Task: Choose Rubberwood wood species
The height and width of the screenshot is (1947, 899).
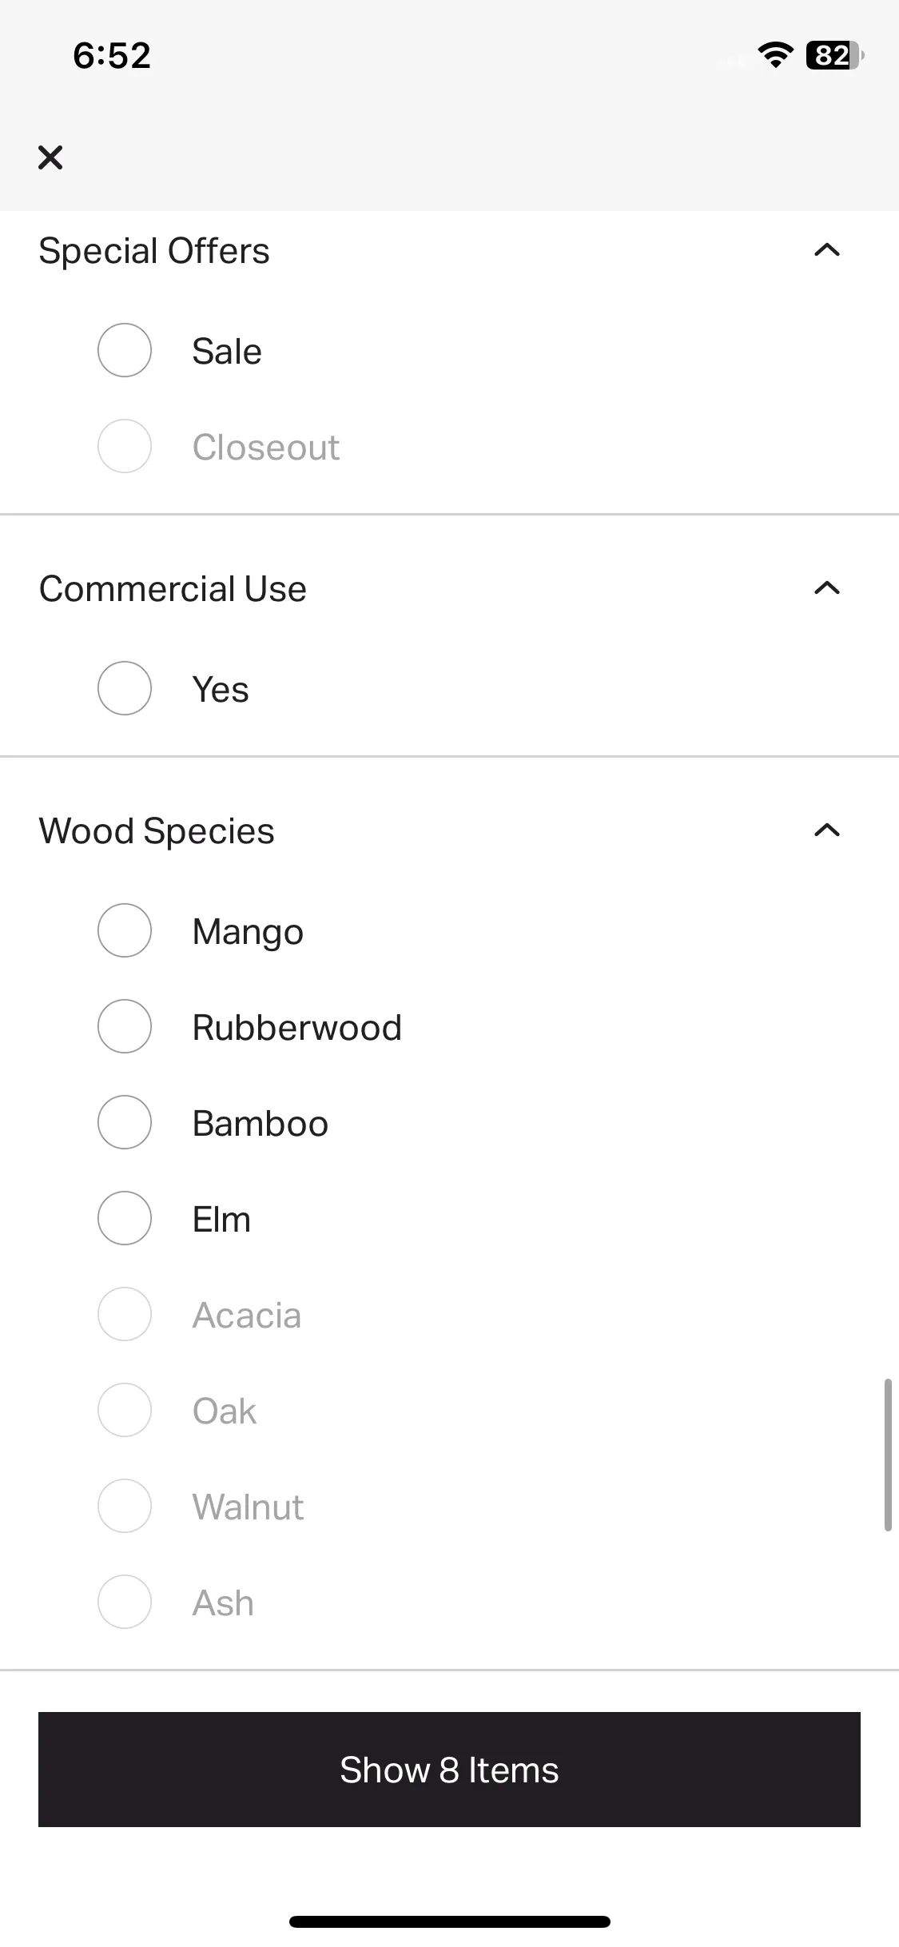Action: (125, 1026)
